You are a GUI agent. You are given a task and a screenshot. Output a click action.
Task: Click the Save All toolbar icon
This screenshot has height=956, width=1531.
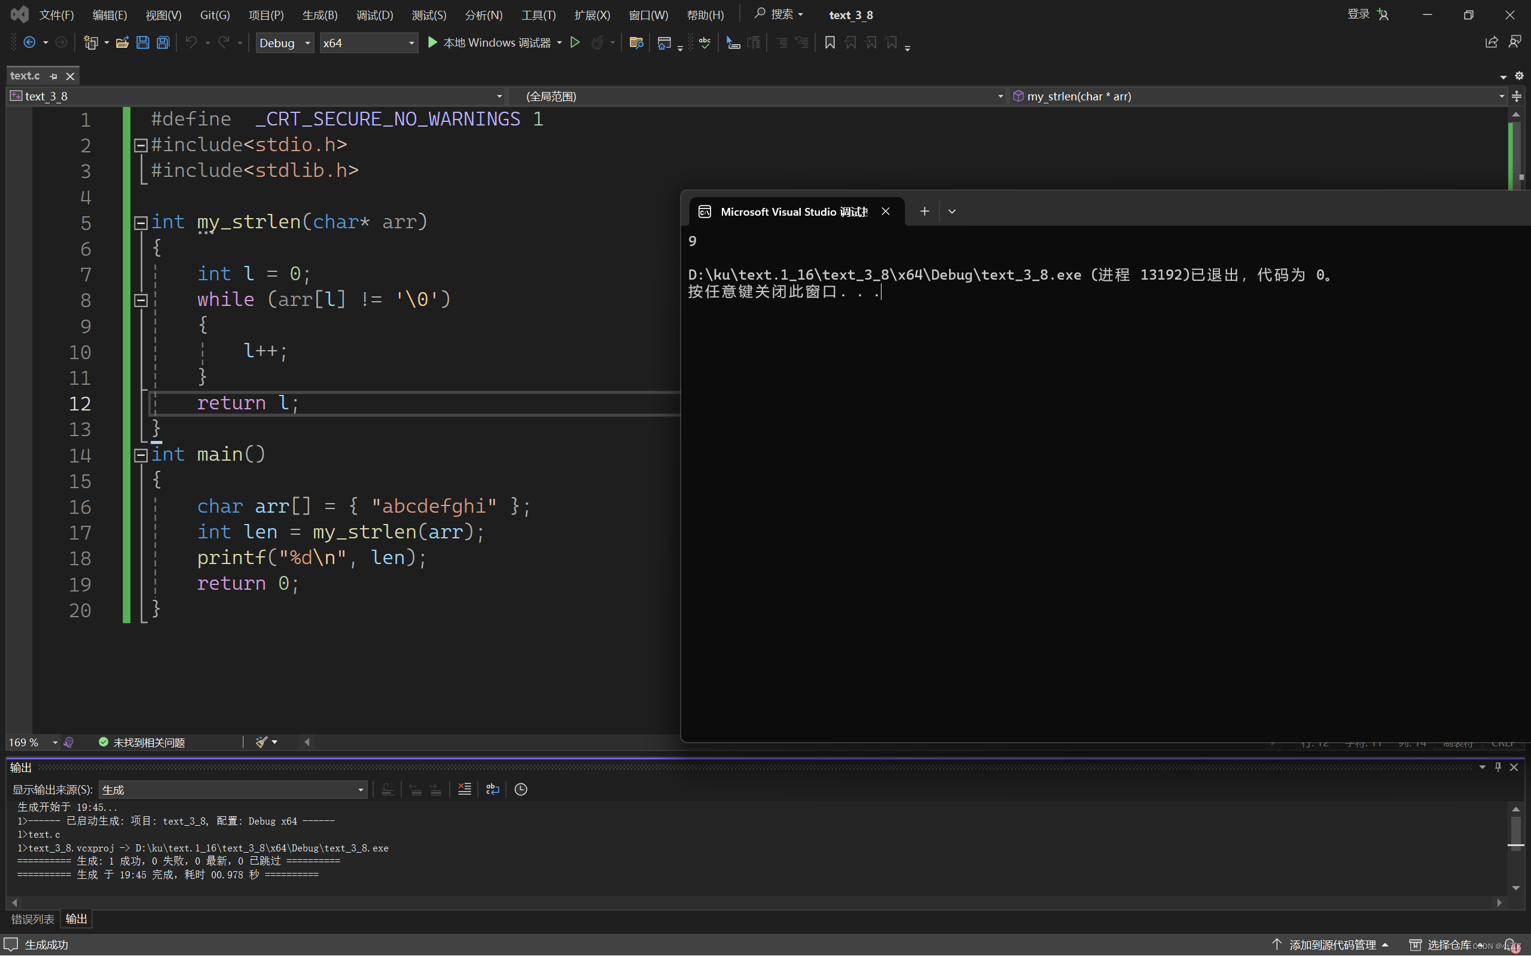(163, 43)
